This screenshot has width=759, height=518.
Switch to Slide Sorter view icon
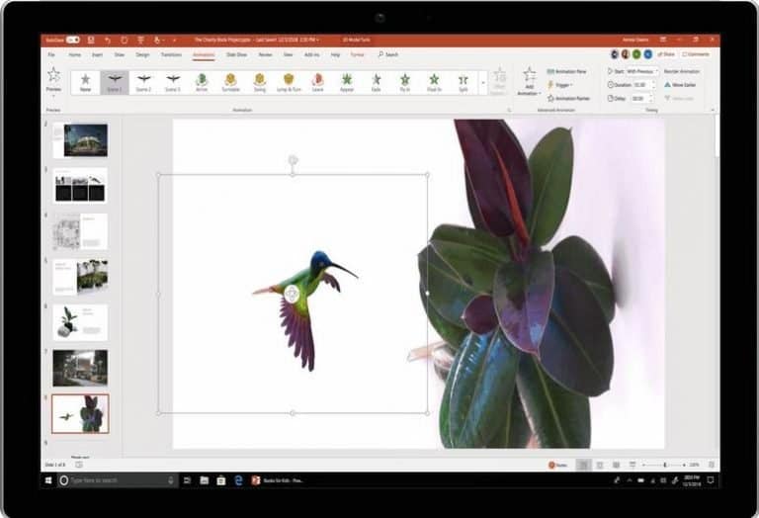pos(600,465)
